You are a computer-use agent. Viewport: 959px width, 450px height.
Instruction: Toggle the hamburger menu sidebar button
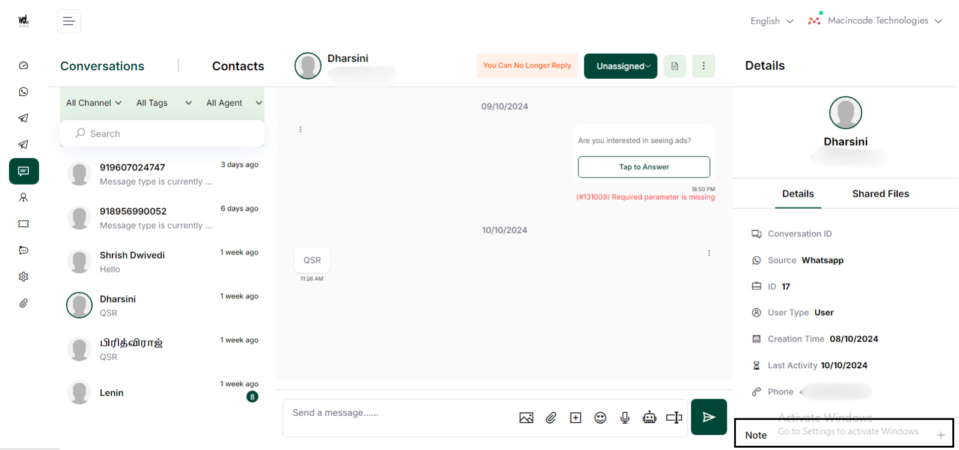[x=69, y=21]
